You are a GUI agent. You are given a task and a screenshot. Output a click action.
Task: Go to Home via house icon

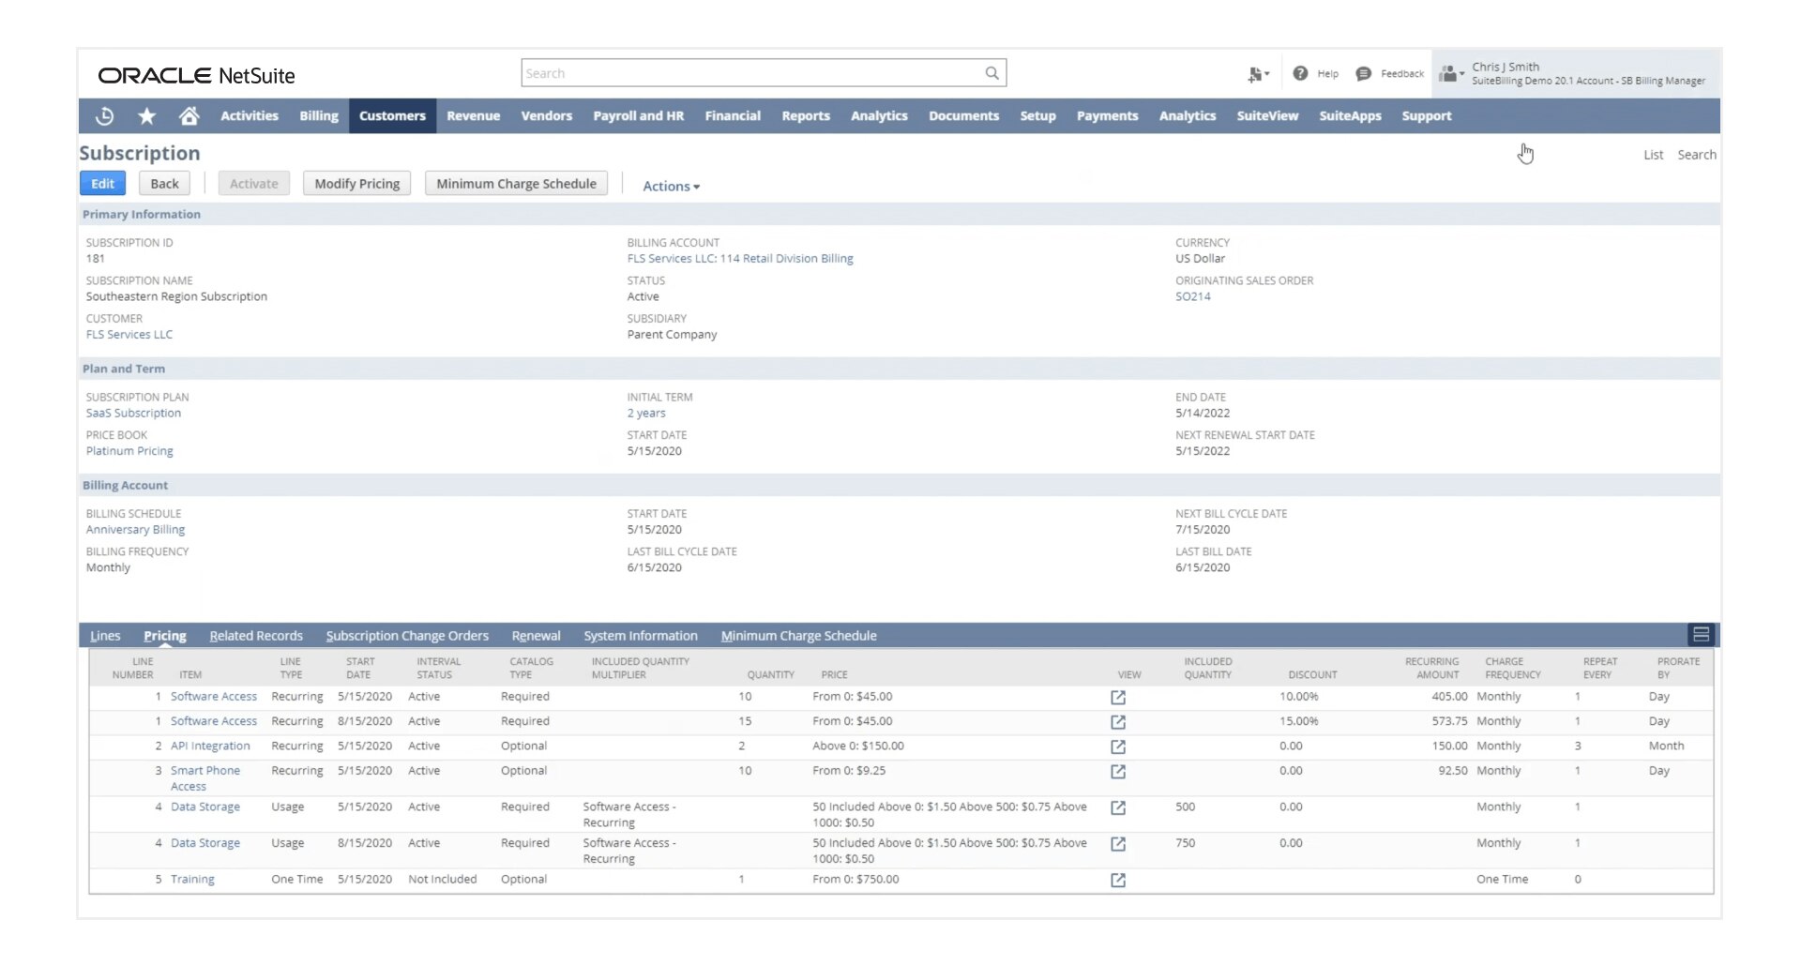[x=189, y=115]
